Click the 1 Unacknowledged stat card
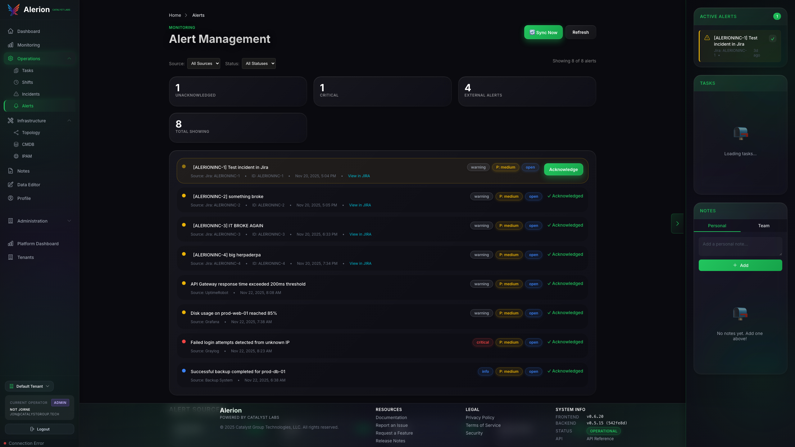This screenshot has width=795, height=447. [238, 91]
